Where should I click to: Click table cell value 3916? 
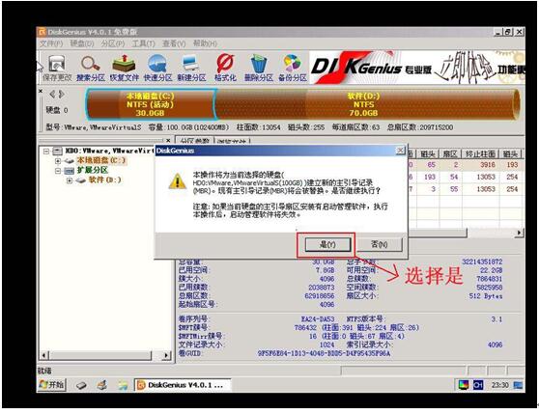click(488, 164)
